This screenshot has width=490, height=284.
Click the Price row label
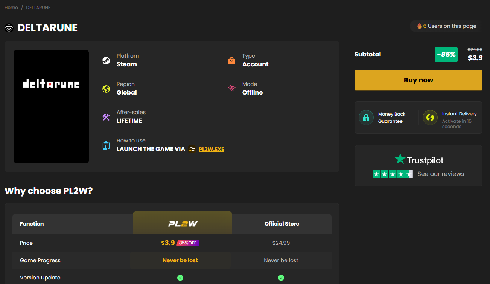coord(26,243)
